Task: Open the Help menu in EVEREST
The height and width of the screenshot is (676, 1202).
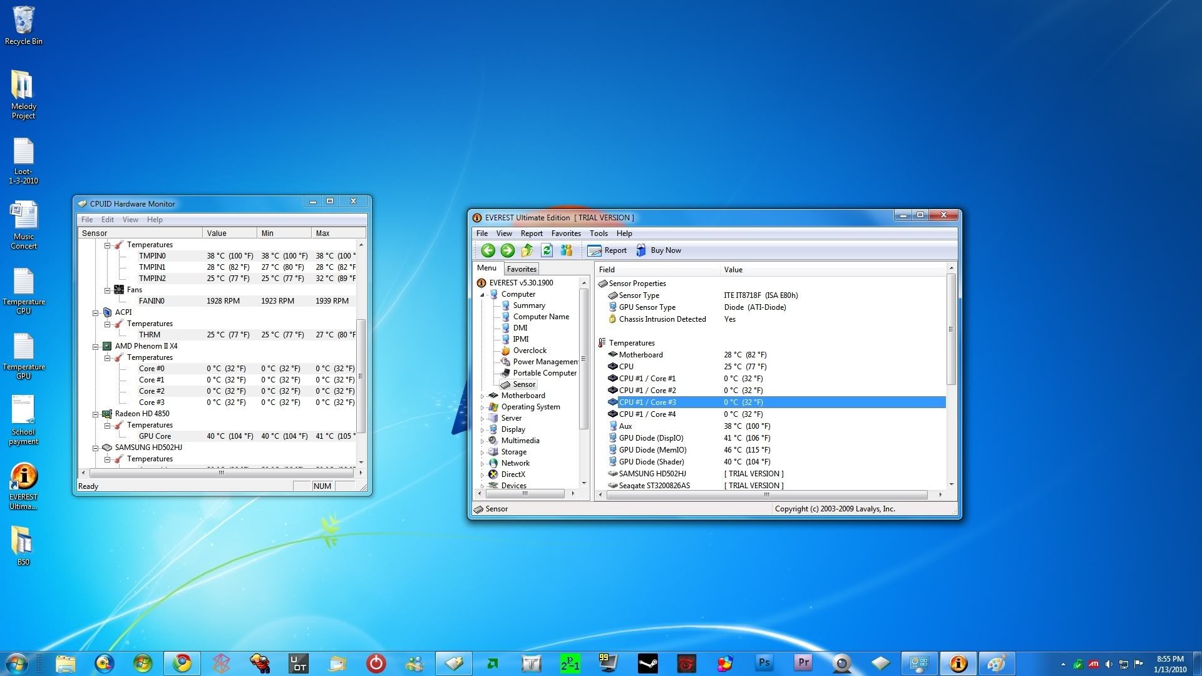Action: click(x=624, y=233)
